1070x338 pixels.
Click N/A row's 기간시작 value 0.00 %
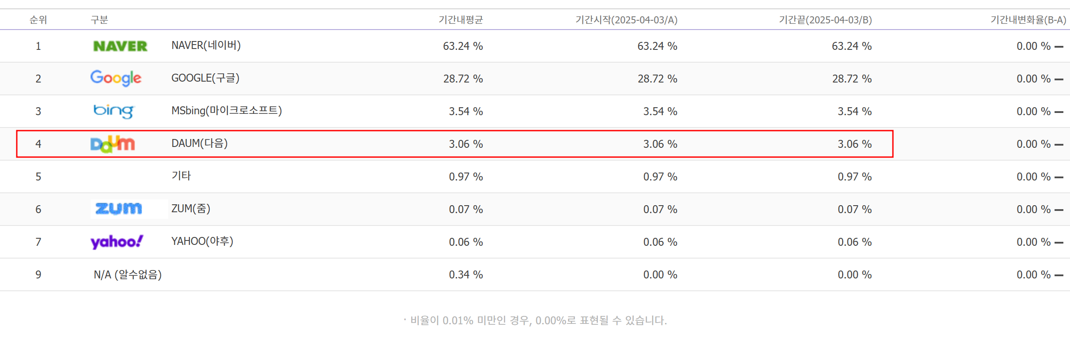point(660,275)
